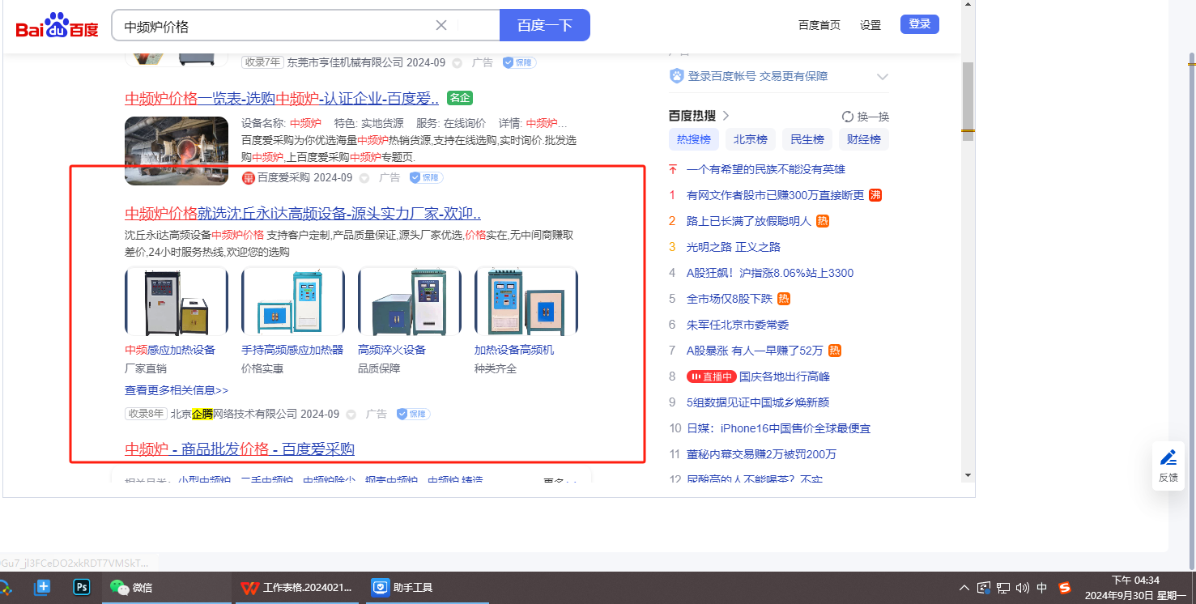Screen dimensions: 1196x604
Task: Open hot search 日媒：iPhone16中国售价全球最便宜
Action: pos(779,428)
